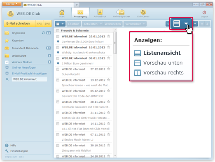Check the 16.01.2013 email checkbox
Viewport: 215px width, 162px height.
coord(58,47)
